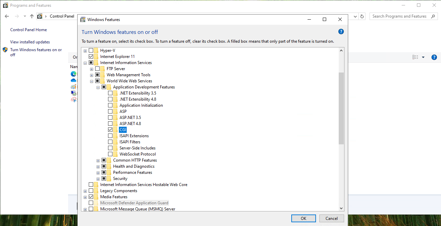The width and height of the screenshot is (441, 226).
Task: Click the WebSocket Protocol folder icon
Action: coord(115,154)
